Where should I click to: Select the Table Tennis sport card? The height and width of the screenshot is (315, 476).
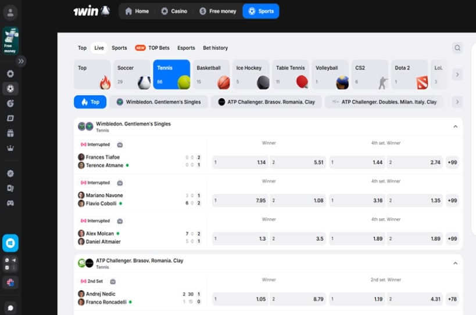(291, 74)
